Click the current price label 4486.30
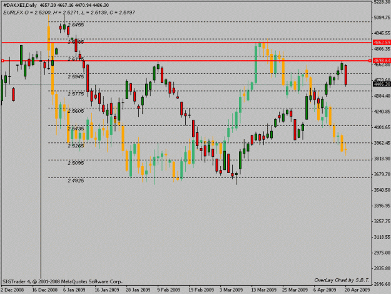This screenshot has height=294, width=391. click(x=382, y=84)
